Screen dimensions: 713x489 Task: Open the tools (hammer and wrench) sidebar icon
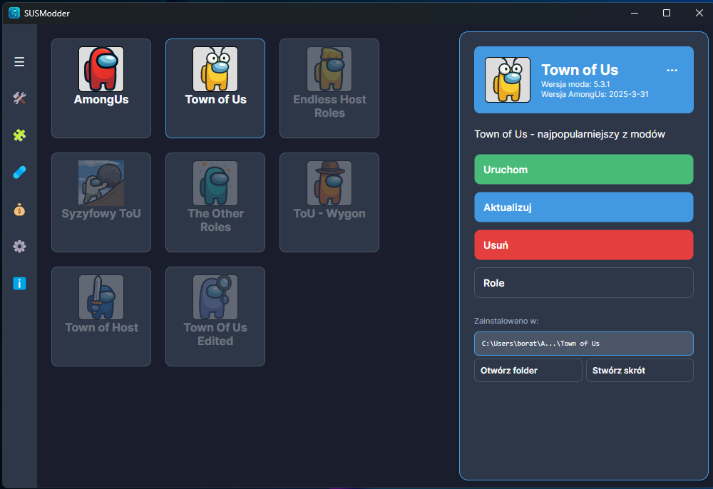(19, 98)
